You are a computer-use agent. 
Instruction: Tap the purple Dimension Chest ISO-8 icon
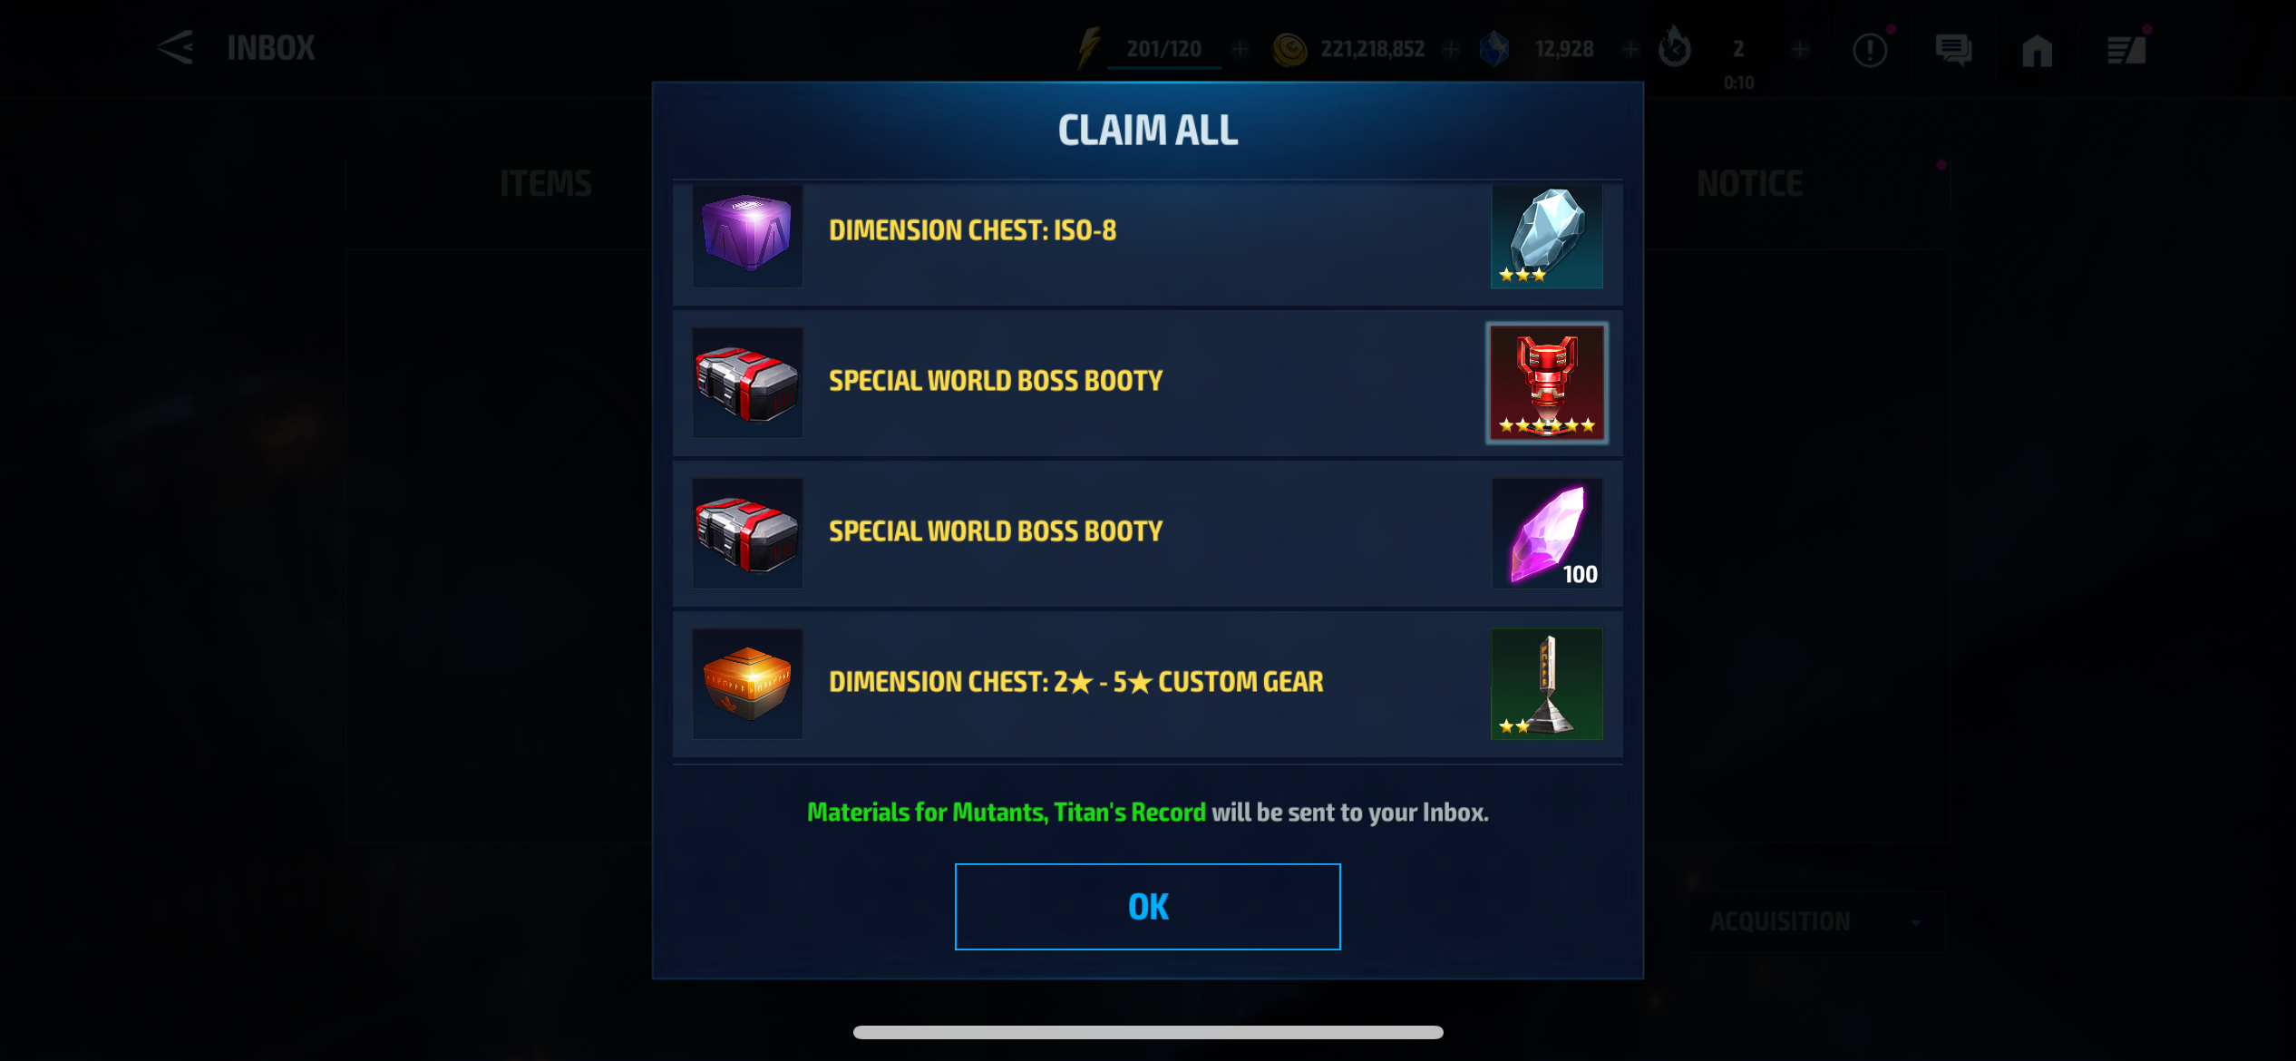point(747,236)
